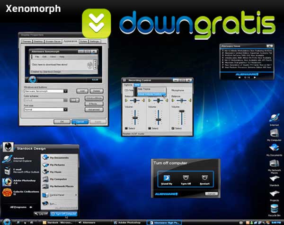284x225 pixels.
Task: Open the Recycle Bin desktop icon
Action: tap(274, 210)
